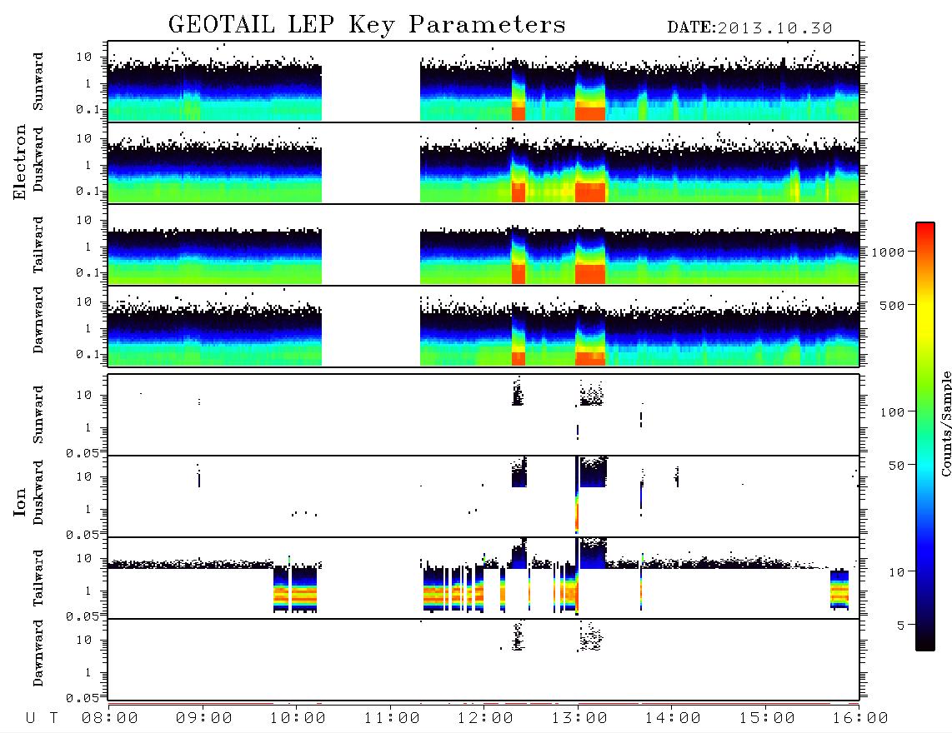Select the Electron Sunward panel label

tap(38, 82)
